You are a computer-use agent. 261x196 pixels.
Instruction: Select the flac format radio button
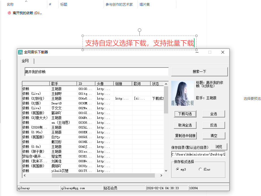(200, 169)
